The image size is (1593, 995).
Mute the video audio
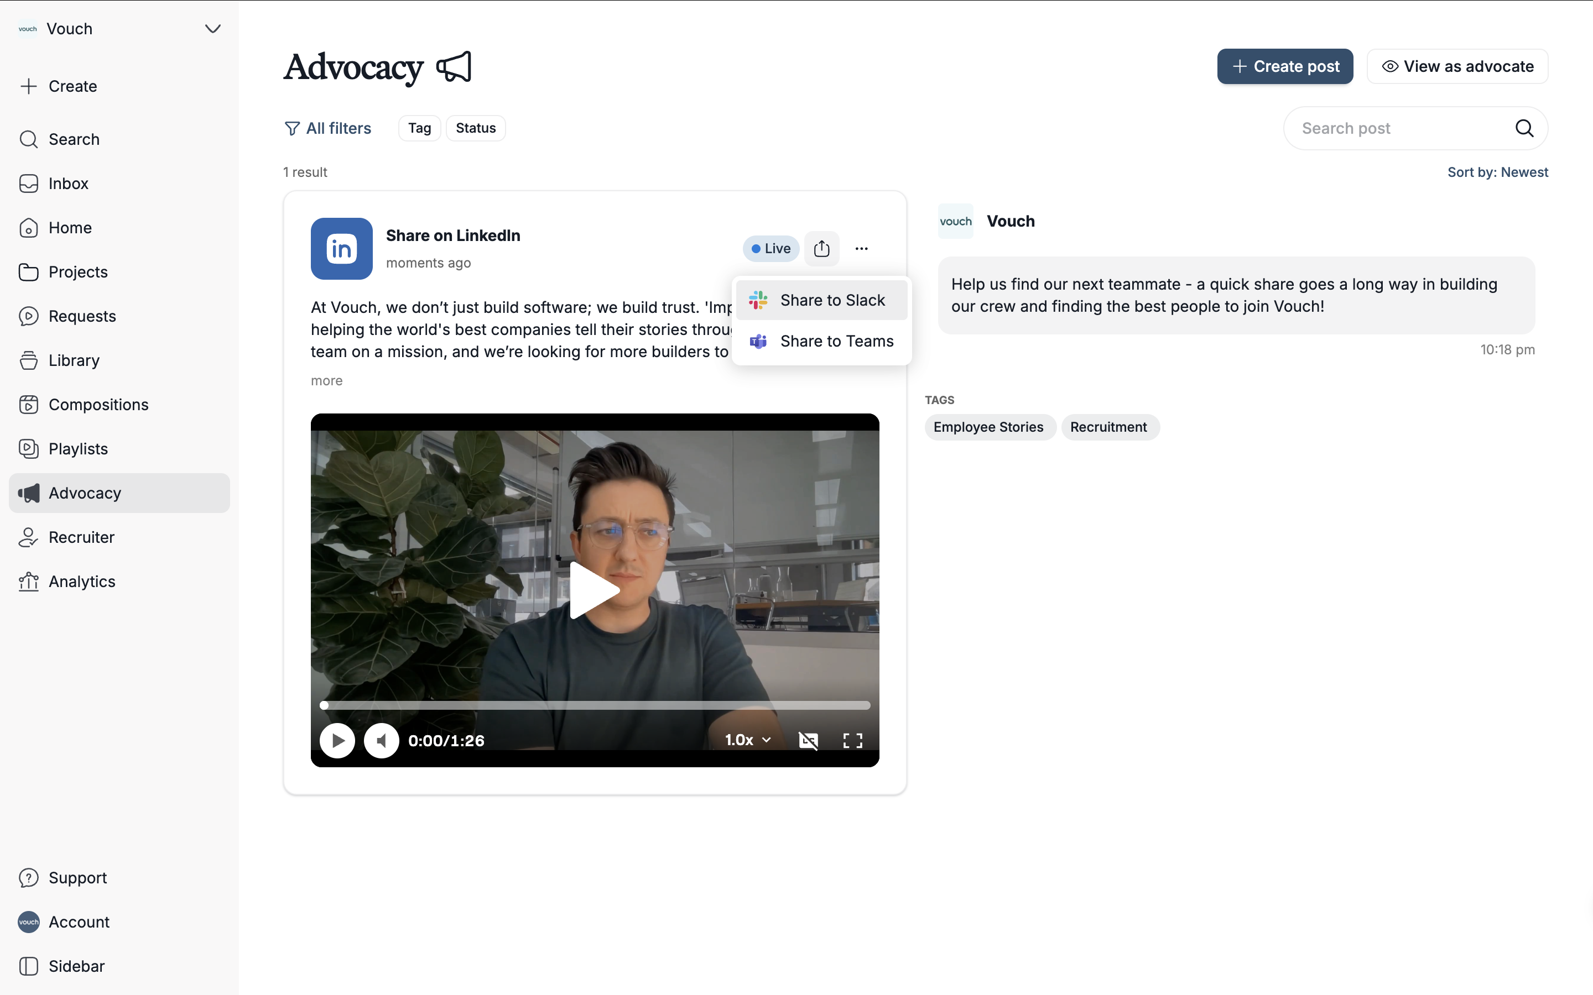coord(381,740)
